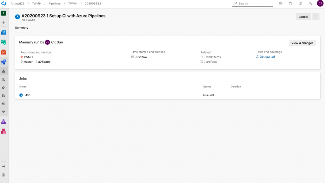The image size is (325, 183).
Task: Go to first TWMH project breadcrumb
Action: tap(36, 3)
